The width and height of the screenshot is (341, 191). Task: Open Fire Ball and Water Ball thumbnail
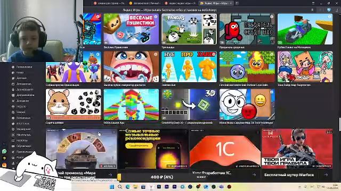point(247,67)
